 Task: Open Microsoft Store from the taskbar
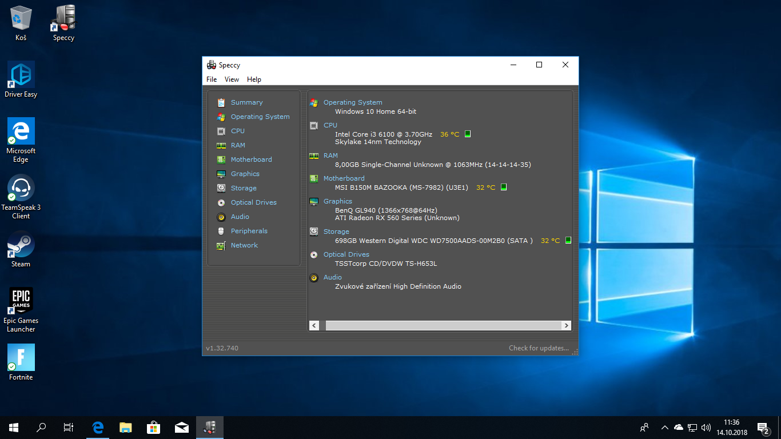coord(154,428)
